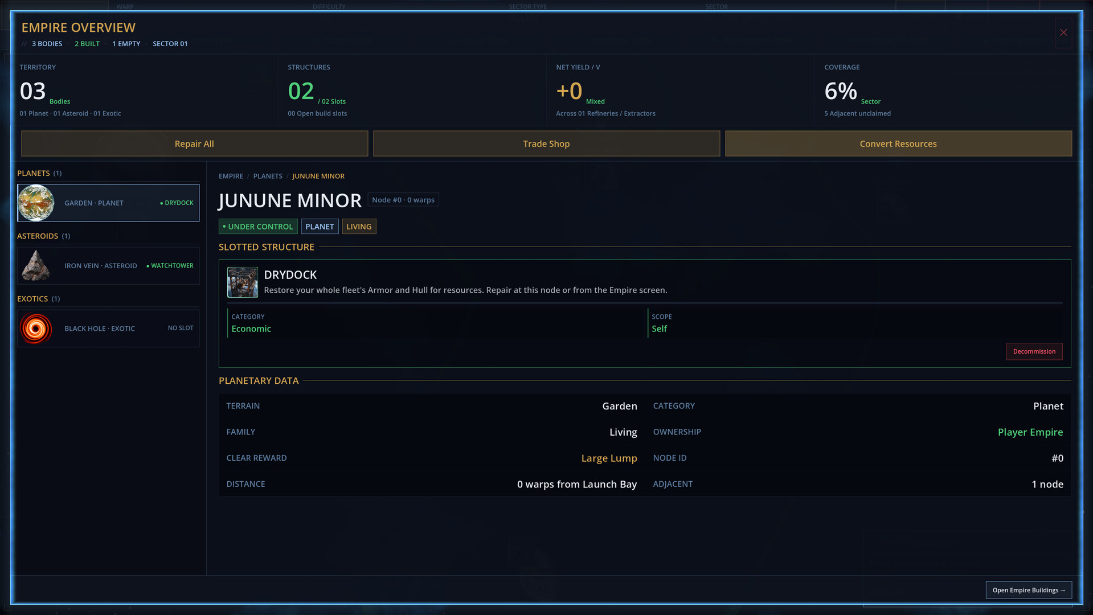1093x615 pixels.
Task: Click the WATCHTOWER status label
Action: (x=170, y=265)
